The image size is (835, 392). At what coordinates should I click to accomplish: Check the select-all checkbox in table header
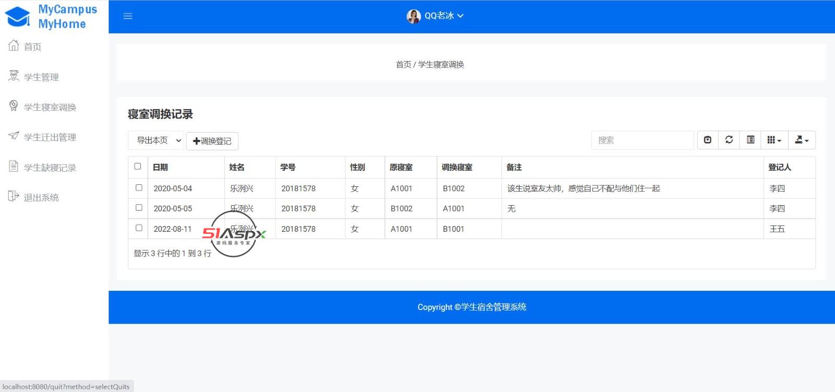coord(138,167)
